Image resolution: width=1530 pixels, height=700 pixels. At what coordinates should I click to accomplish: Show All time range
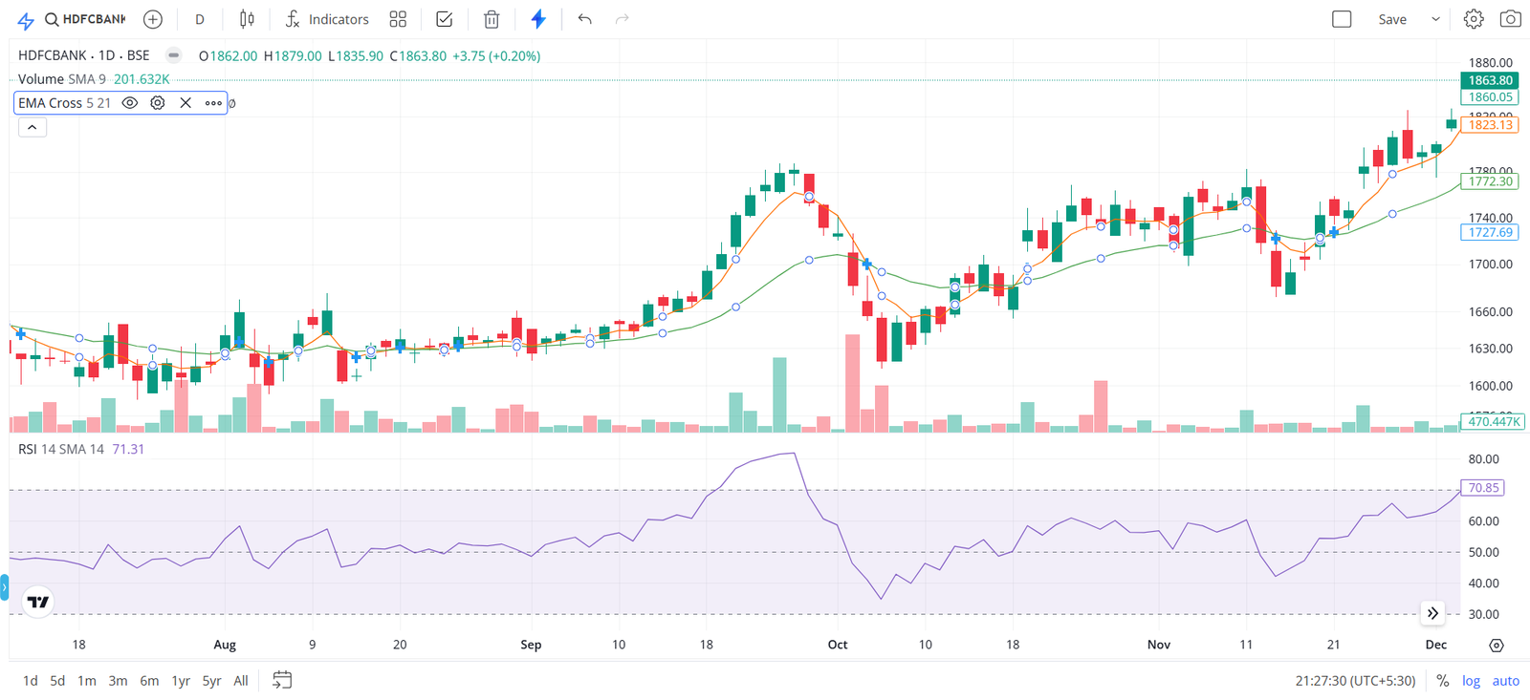tap(241, 681)
